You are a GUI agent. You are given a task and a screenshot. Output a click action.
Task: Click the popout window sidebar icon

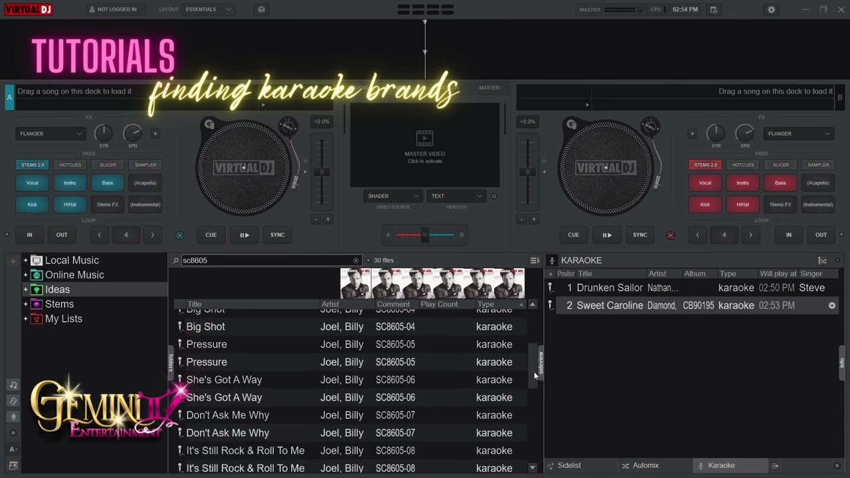[13, 465]
